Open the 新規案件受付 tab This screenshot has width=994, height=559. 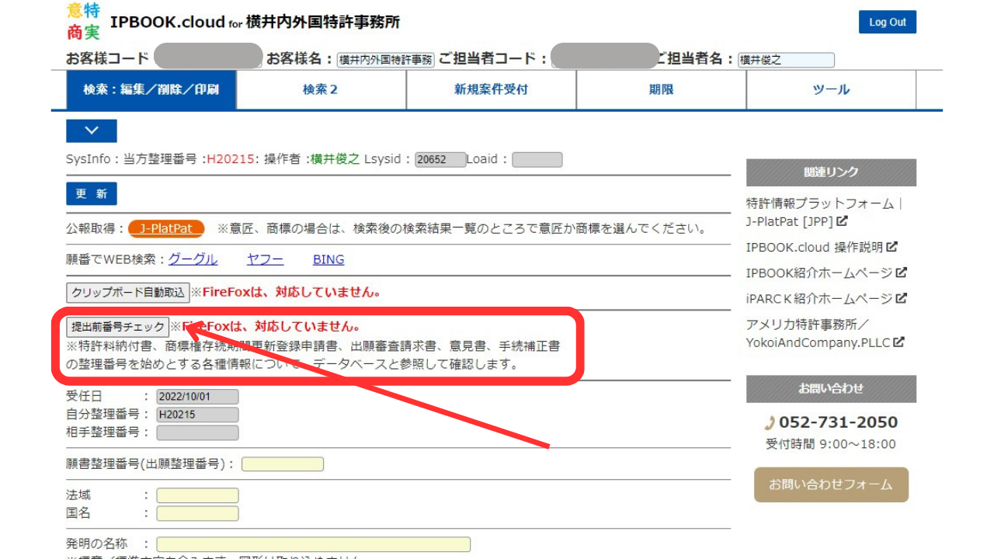[490, 90]
